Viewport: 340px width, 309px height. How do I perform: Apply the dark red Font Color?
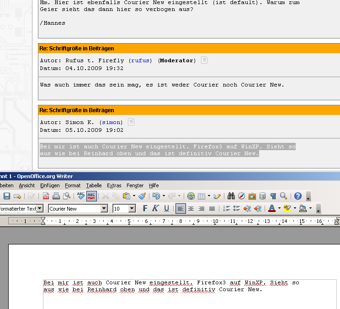(272, 208)
